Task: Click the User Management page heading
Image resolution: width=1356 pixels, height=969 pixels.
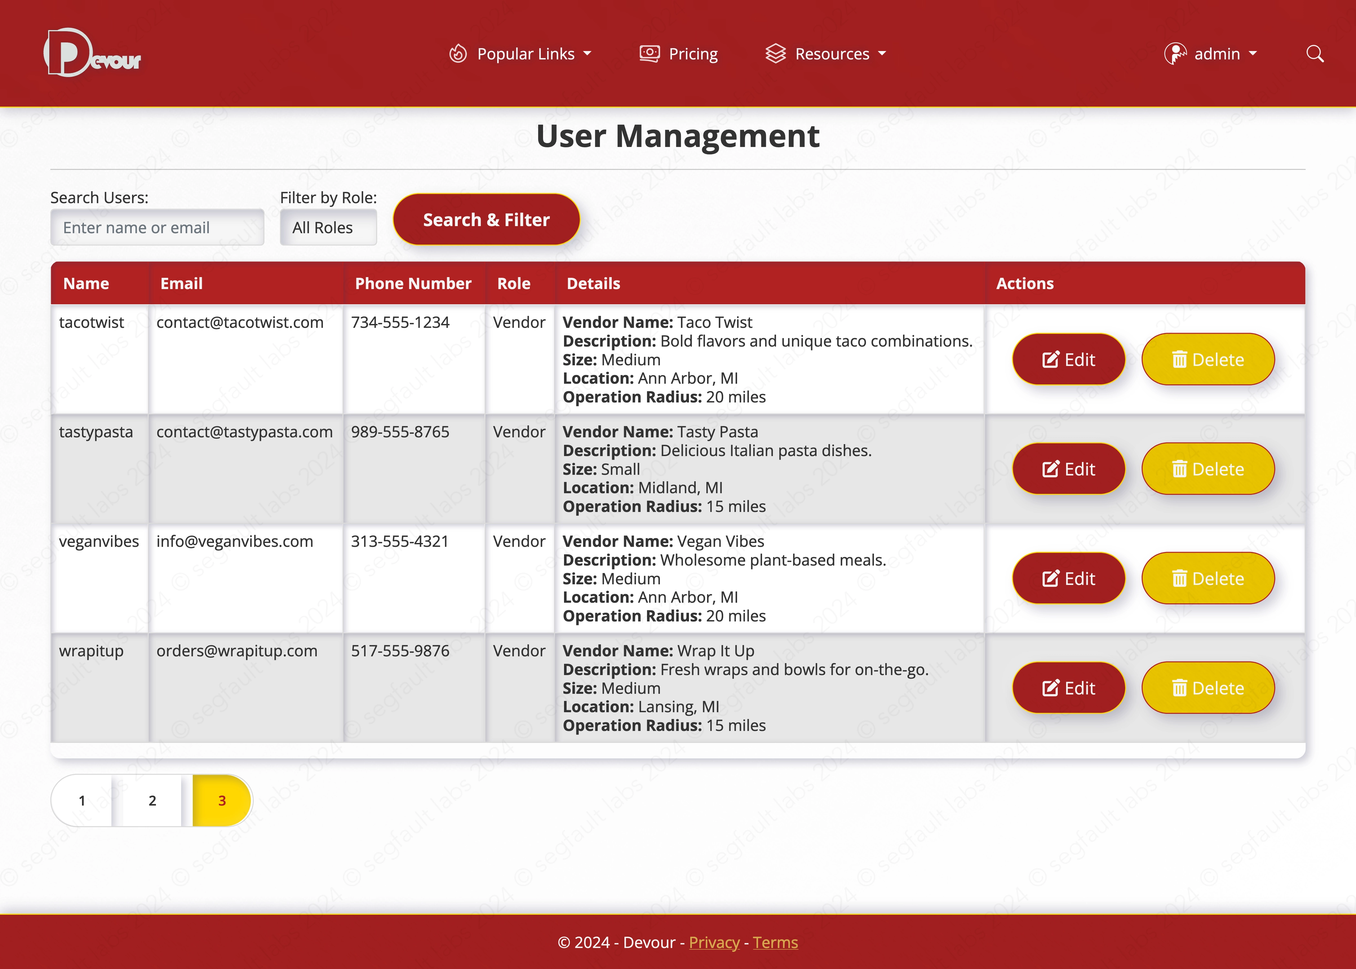Action: pos(678,136)
